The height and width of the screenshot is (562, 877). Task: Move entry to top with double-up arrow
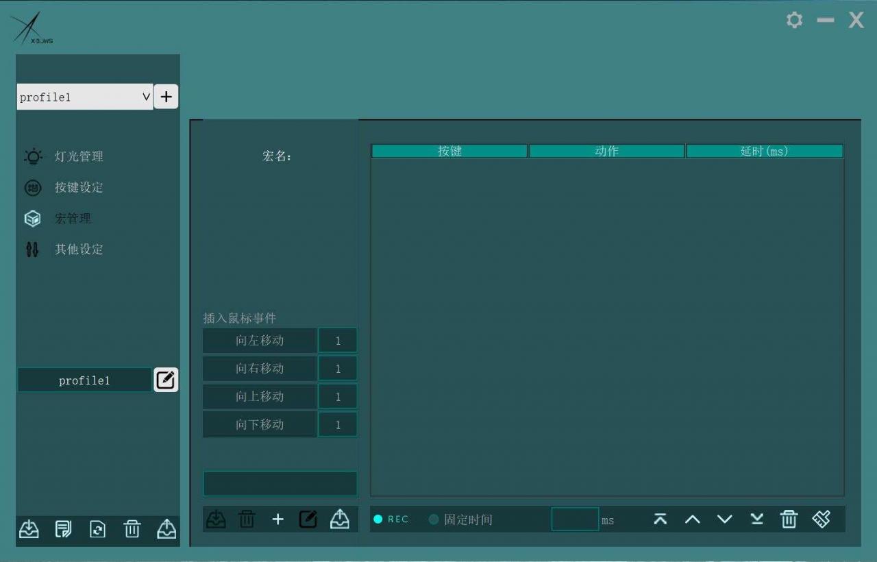pyautogui.click(x=660, y=520)
